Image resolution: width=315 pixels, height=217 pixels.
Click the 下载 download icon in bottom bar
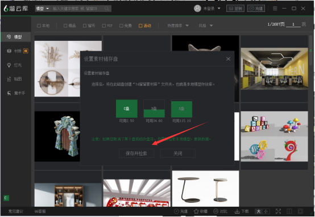[237, 211]
